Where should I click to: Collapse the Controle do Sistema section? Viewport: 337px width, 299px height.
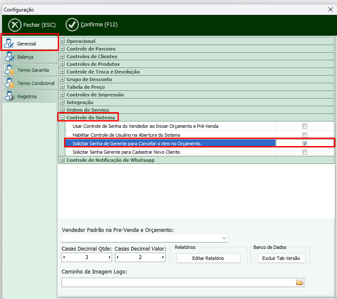[62, 118]
